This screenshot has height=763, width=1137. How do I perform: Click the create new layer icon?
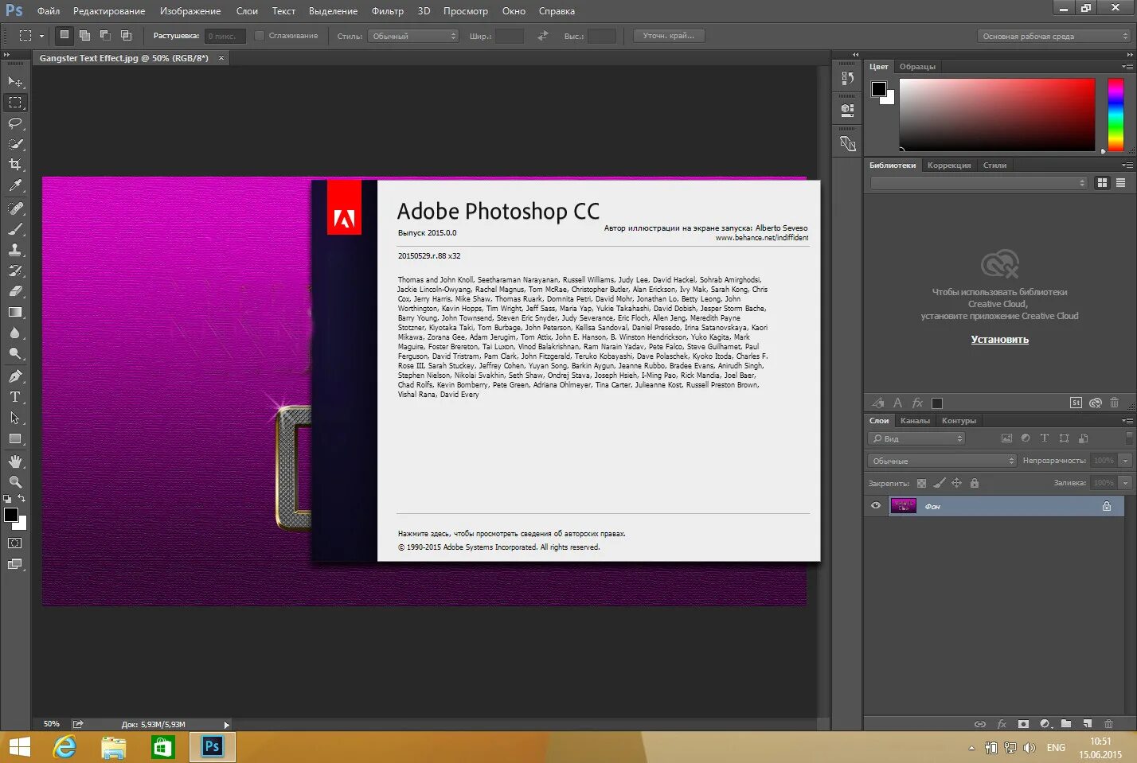point(1088,724)
